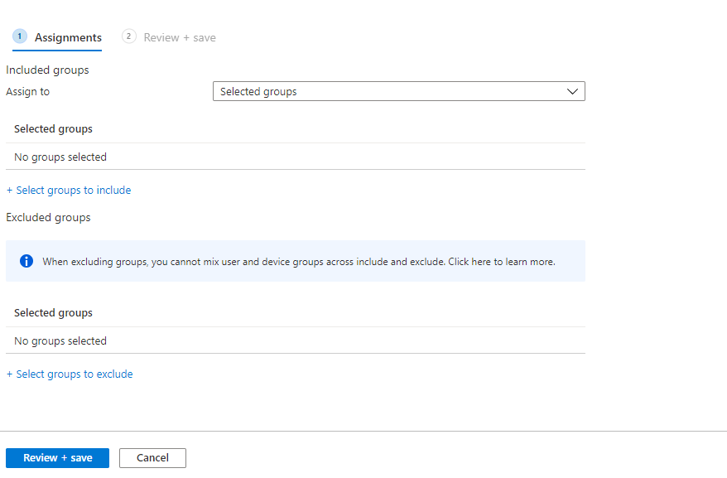
Task: Click the blue info icon in banner
Action: pyautogui.click(x=26, y=261)
